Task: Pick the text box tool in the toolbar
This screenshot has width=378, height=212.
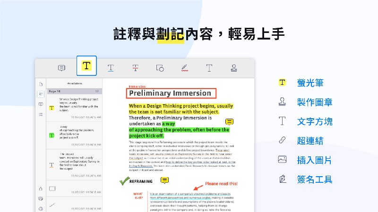Action: (x=209, y=68)
